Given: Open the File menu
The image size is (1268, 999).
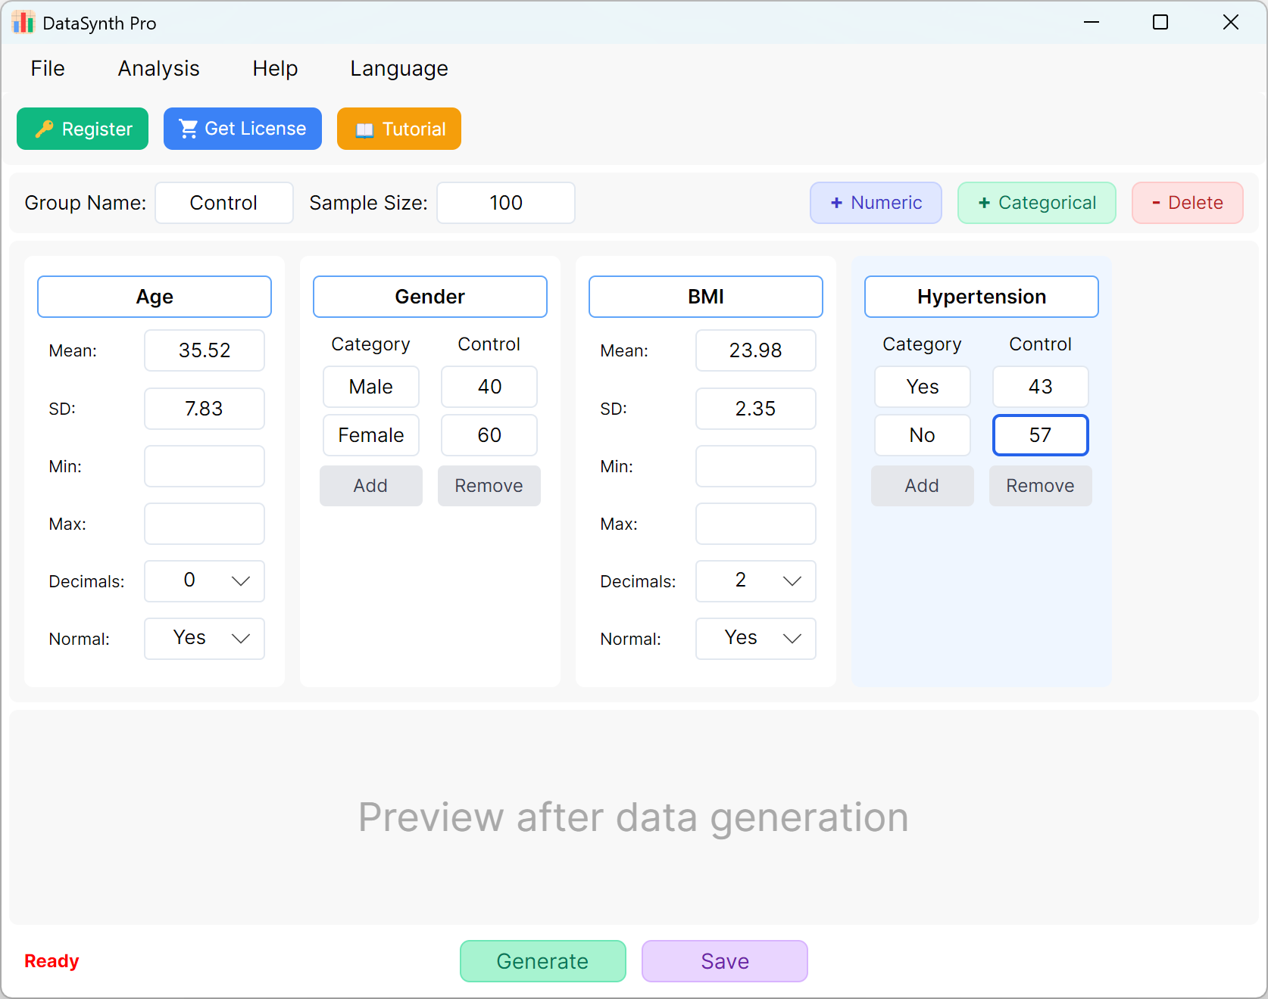Looking at the screenshot, I should pyautogui.click(x=48, y=69).
